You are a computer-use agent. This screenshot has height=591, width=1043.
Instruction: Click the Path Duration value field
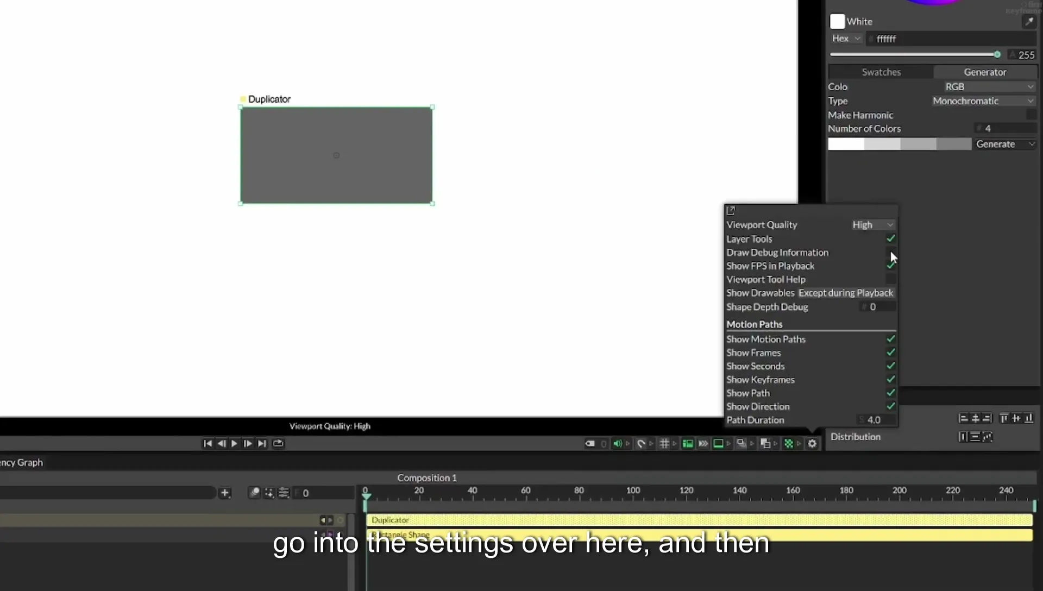point(877,420)
